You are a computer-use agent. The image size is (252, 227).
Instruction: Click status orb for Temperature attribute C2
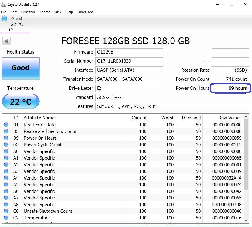(x=6, y=218)
